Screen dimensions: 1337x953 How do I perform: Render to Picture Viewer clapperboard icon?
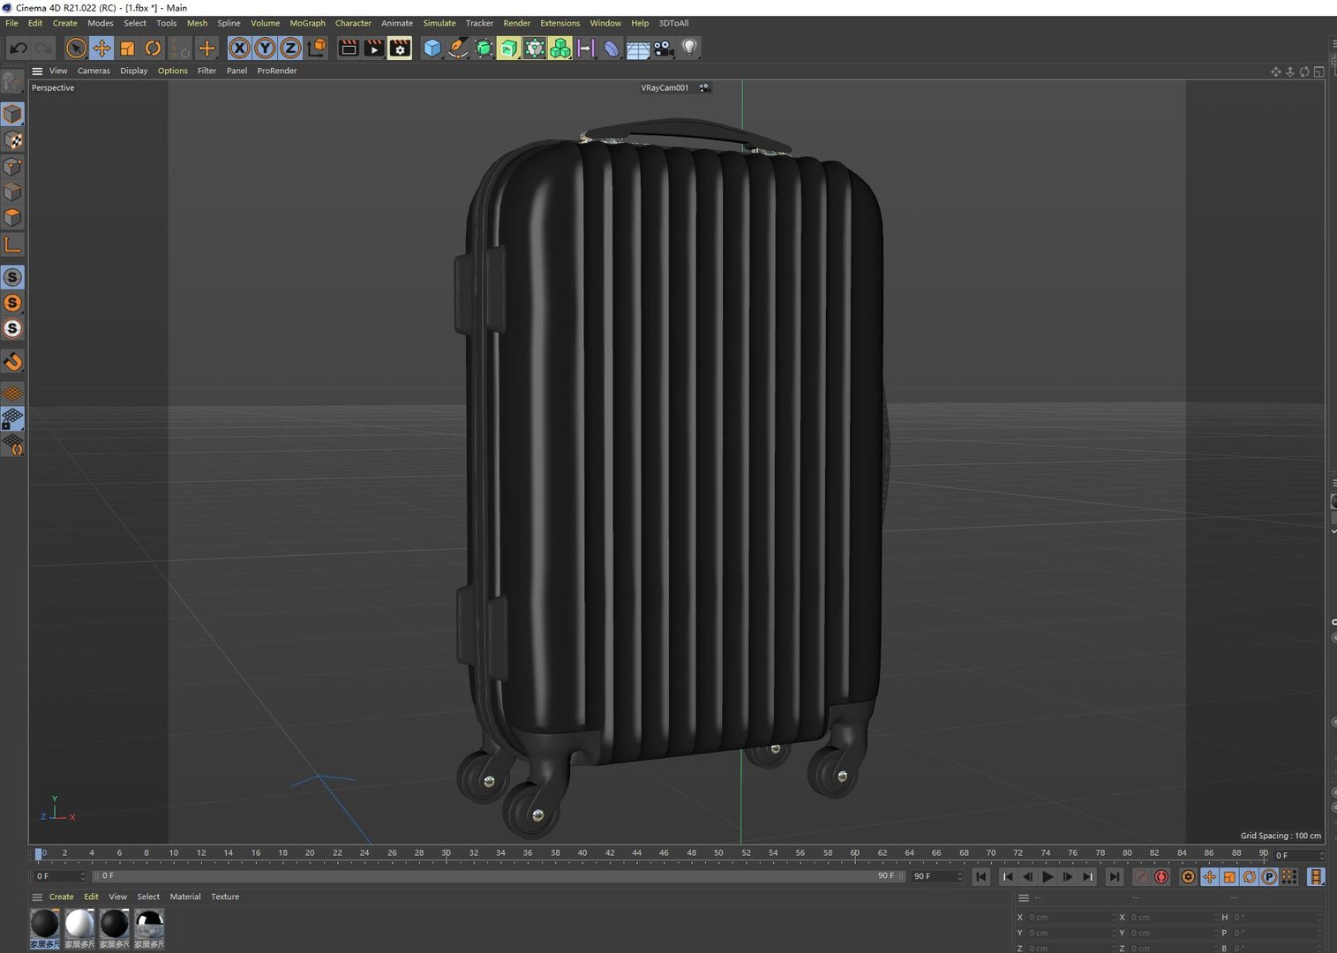tap(374, 49)
